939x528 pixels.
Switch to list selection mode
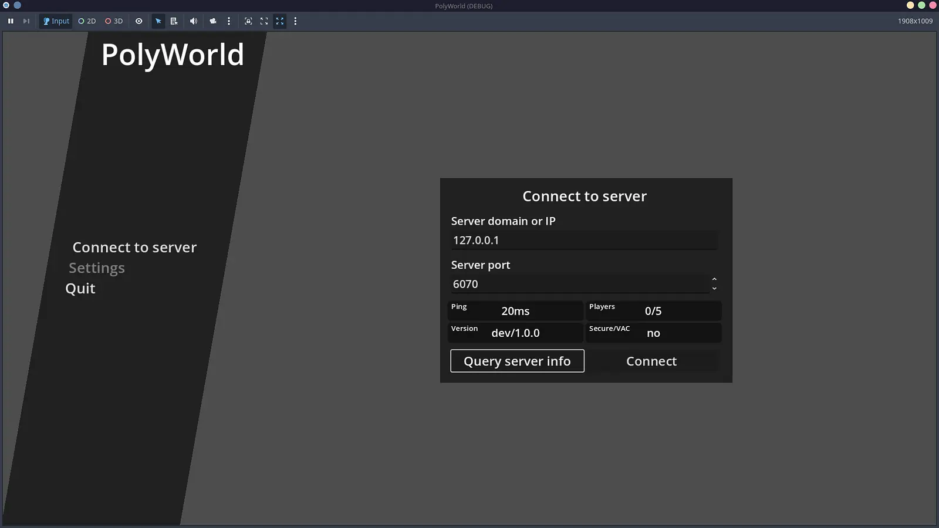pyautogui.click(x=174, y=21)
